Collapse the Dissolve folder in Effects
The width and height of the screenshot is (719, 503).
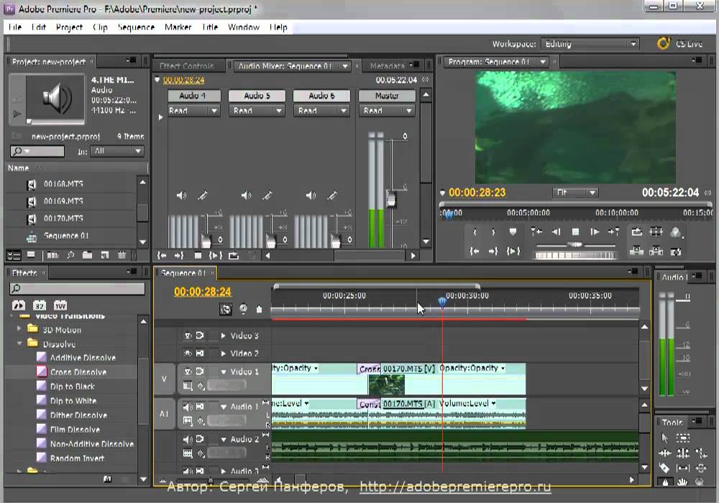pos(19,343)
